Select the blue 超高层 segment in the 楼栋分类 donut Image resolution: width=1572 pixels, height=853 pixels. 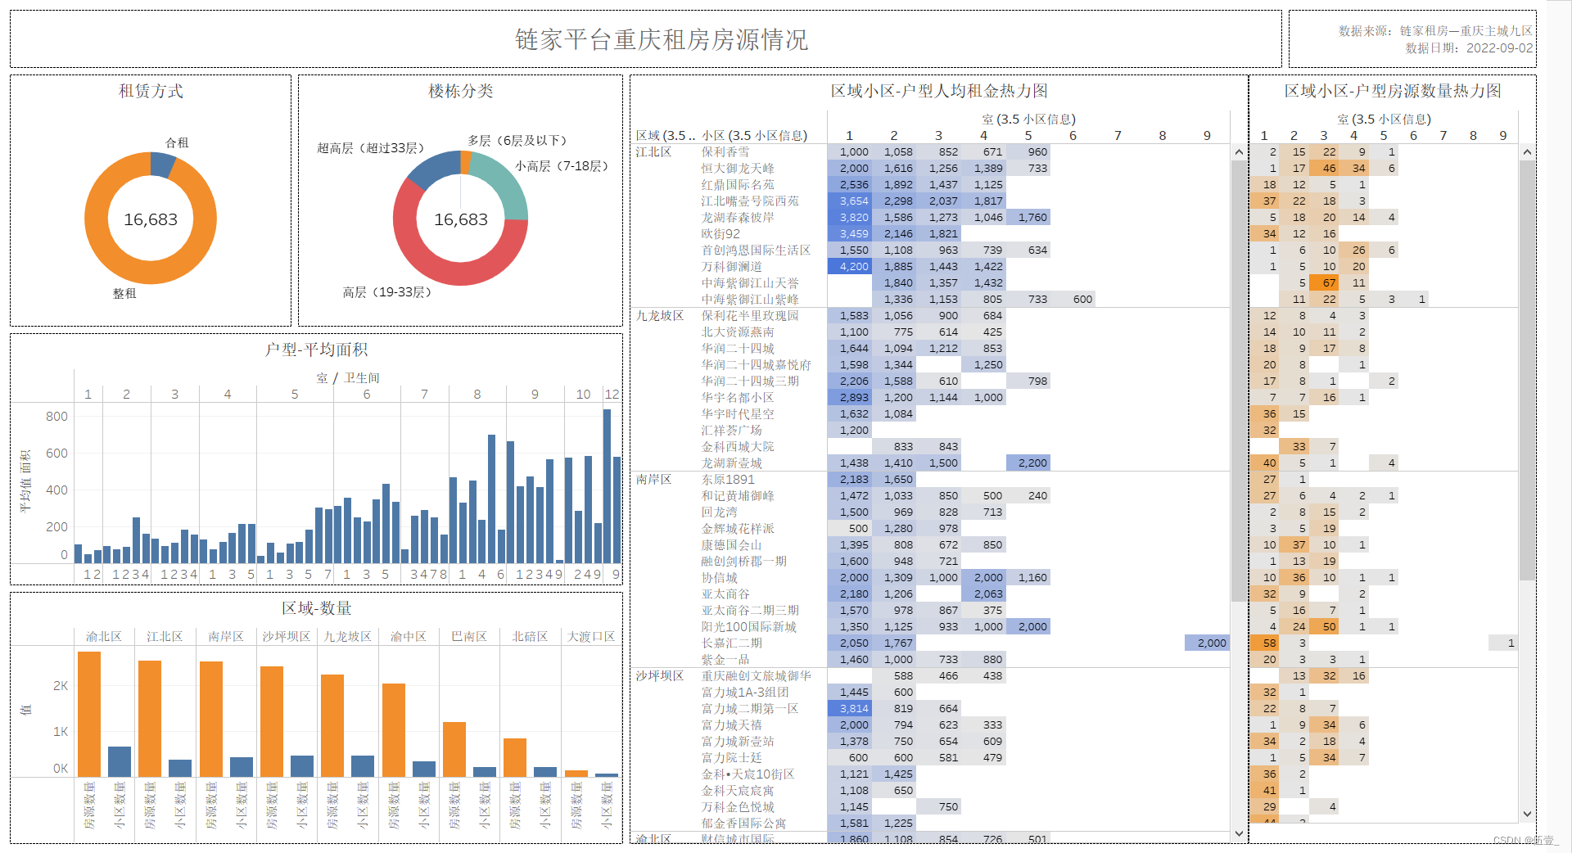coord(432,169)
